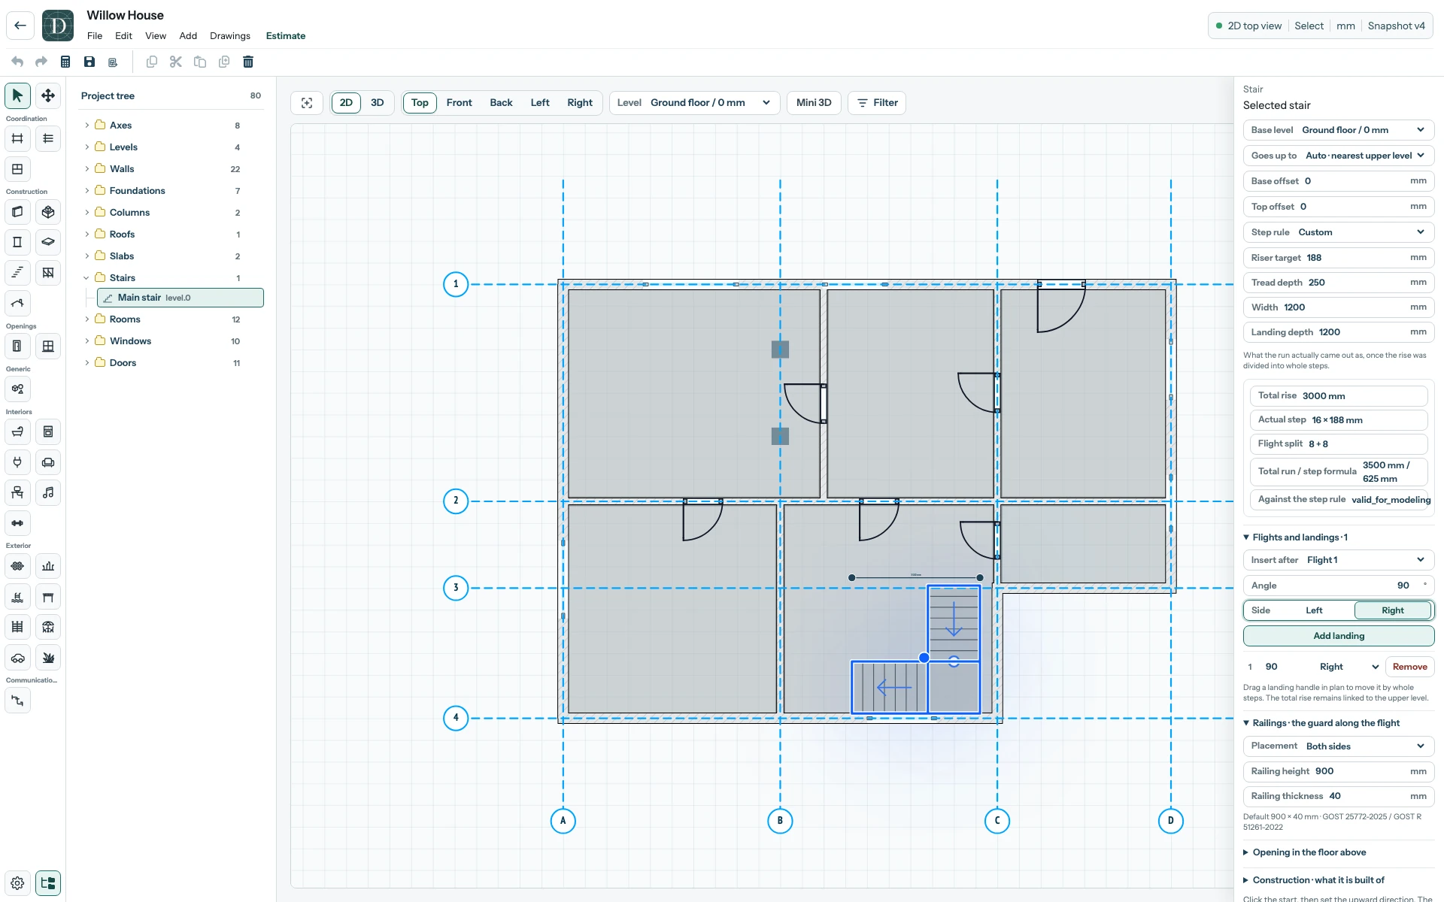
Task: Open the Estimate menu
Action: pos(286,36)
